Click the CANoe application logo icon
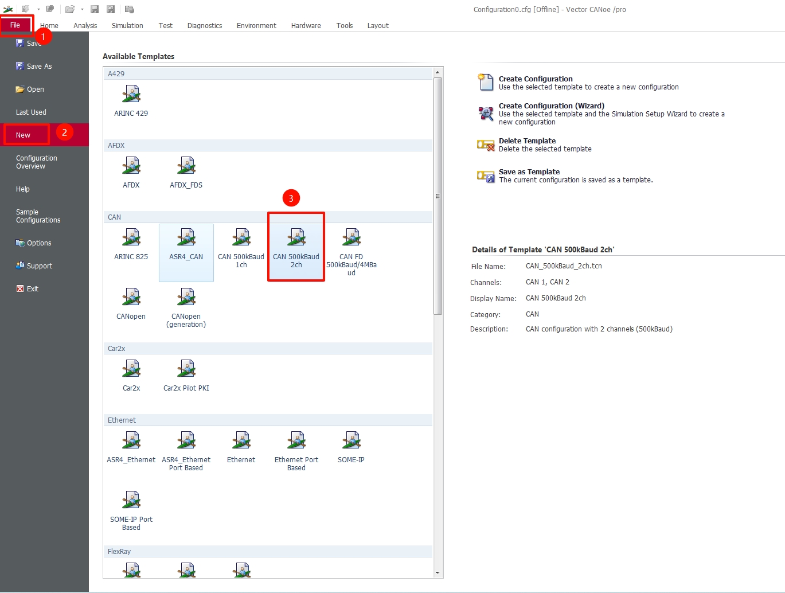 (8, 9)
